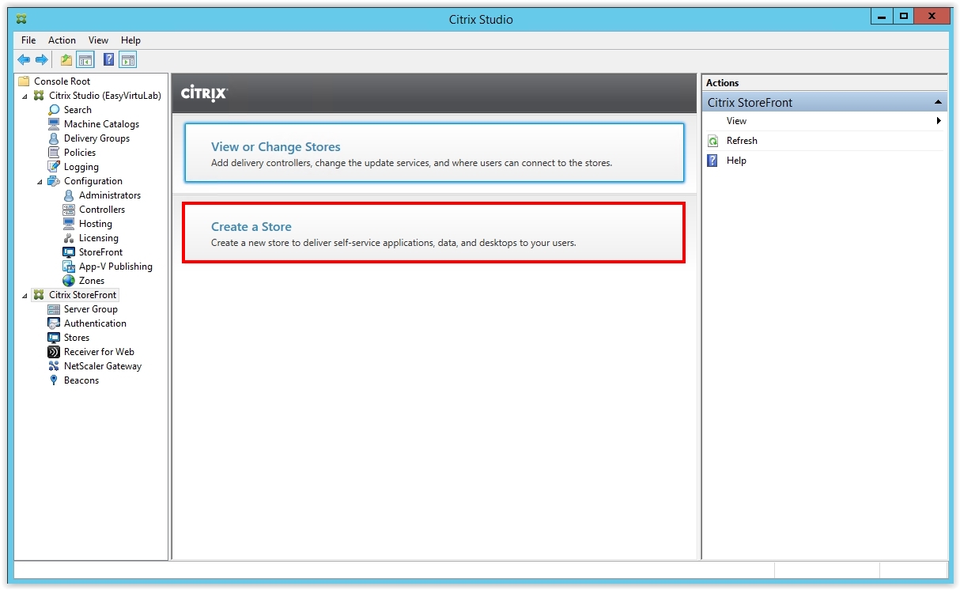Select Receiver for Web node icon

tap(54, 352)
